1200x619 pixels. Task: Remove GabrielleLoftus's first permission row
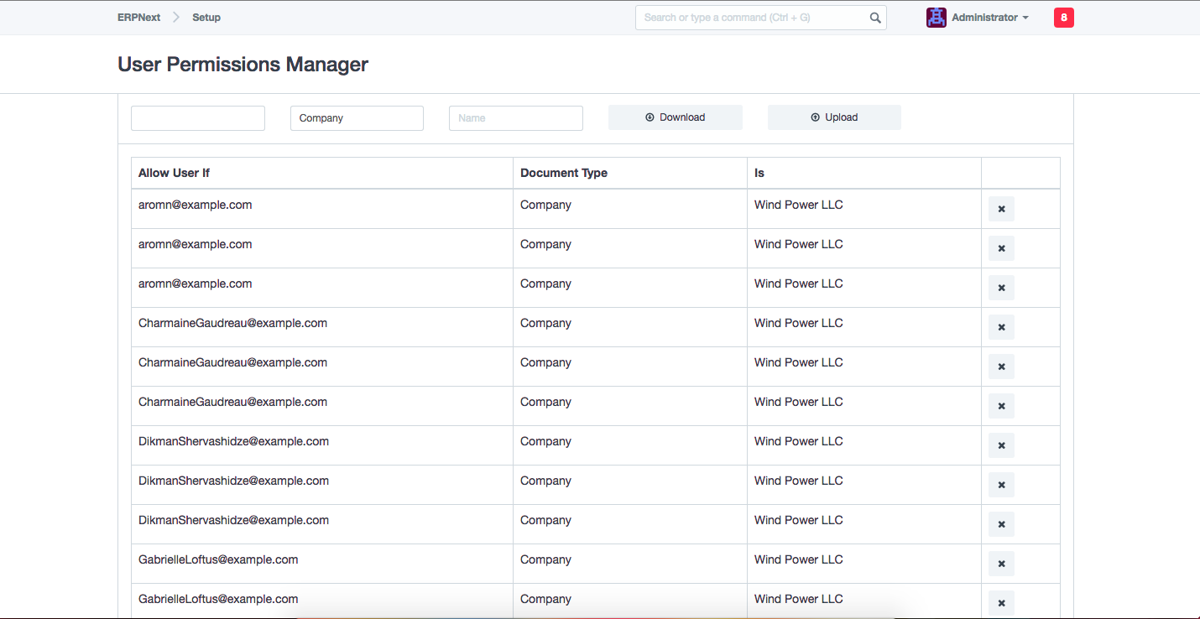(1001, 564)
